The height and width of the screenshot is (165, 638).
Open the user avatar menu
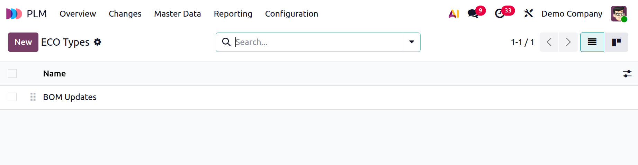(x=619, y=14)
